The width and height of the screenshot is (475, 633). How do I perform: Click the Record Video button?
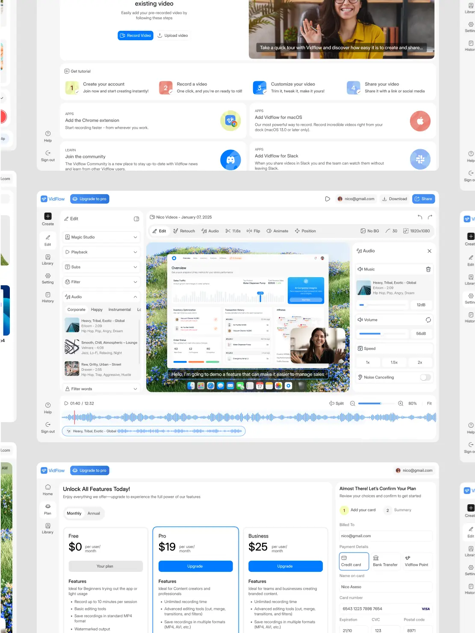[136, 35]
